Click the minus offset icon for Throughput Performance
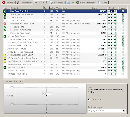Image resolution: width=130 pixels, height=117 pixels. tap(109, 14)
